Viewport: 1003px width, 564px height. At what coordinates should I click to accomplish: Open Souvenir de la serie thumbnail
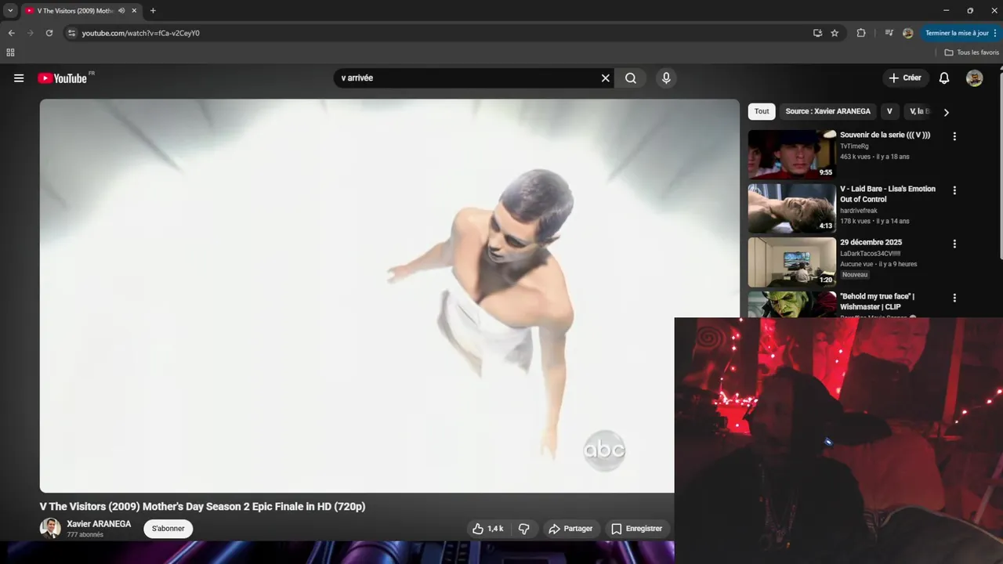tap(792, 154)
